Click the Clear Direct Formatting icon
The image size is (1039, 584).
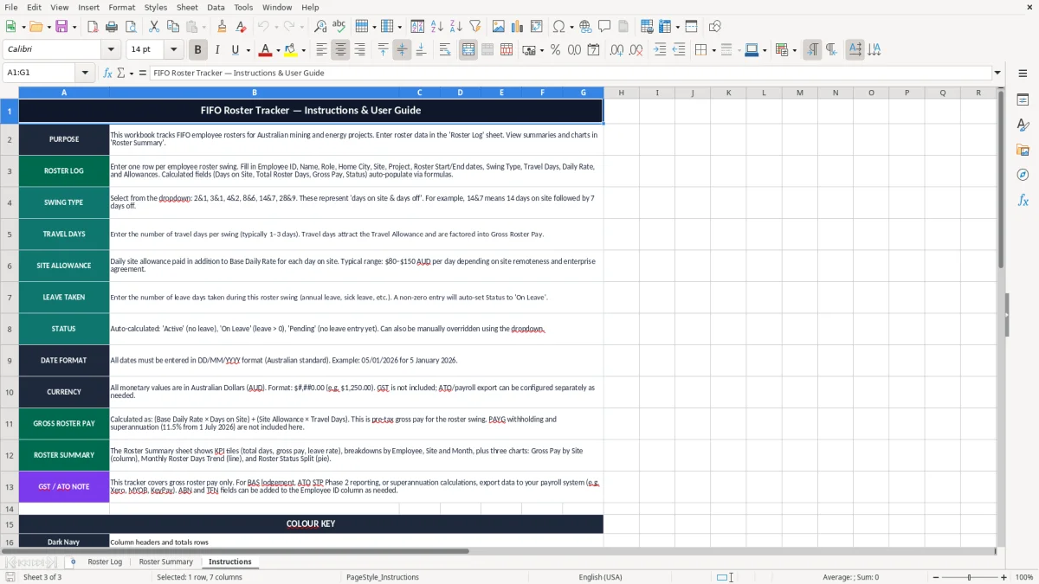coord(241,27)
